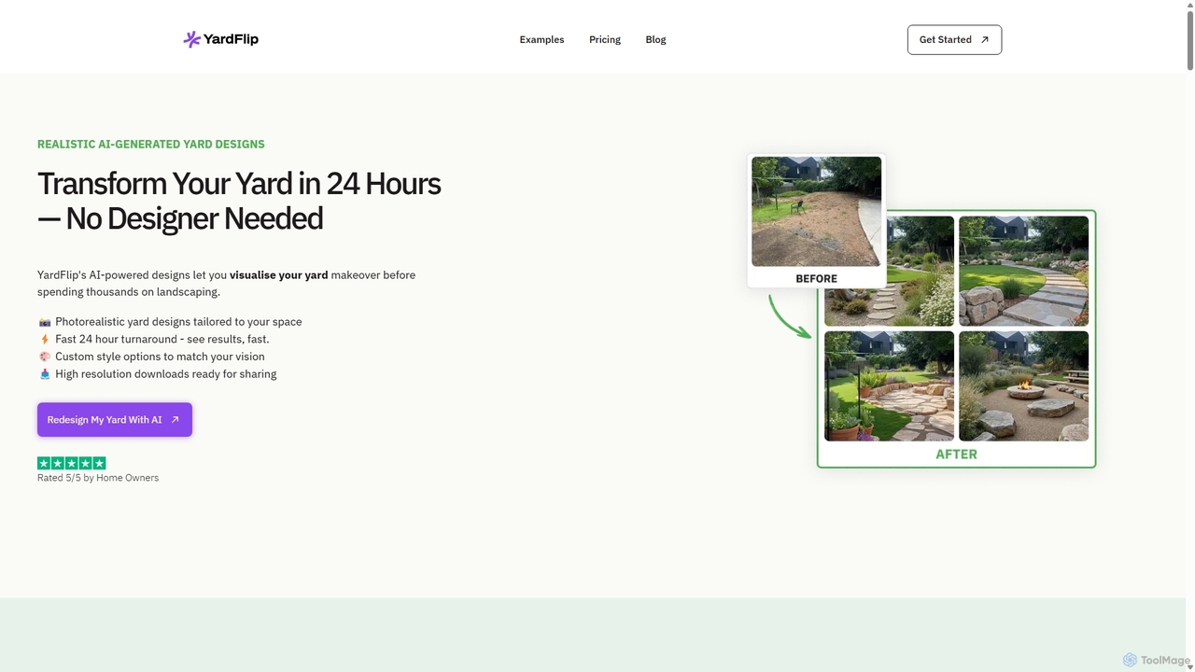1195x672 pixels.
Task: Click 'High resolution downloads ready for sharing'
Action: [166, 374]
